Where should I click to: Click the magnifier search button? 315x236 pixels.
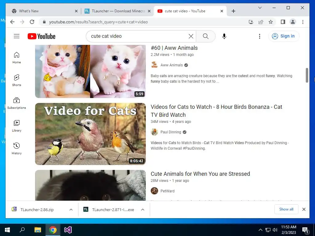(205, 36)
